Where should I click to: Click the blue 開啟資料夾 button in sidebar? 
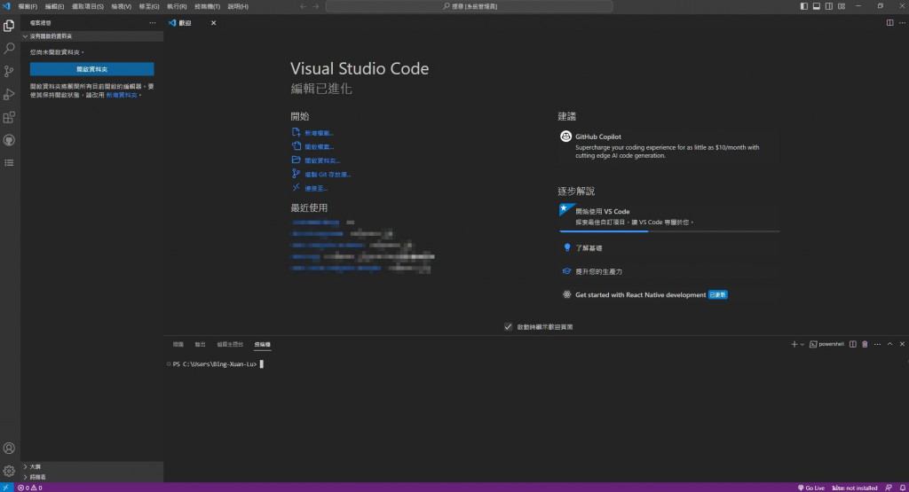pyautogui.click(x=92, y=69)
